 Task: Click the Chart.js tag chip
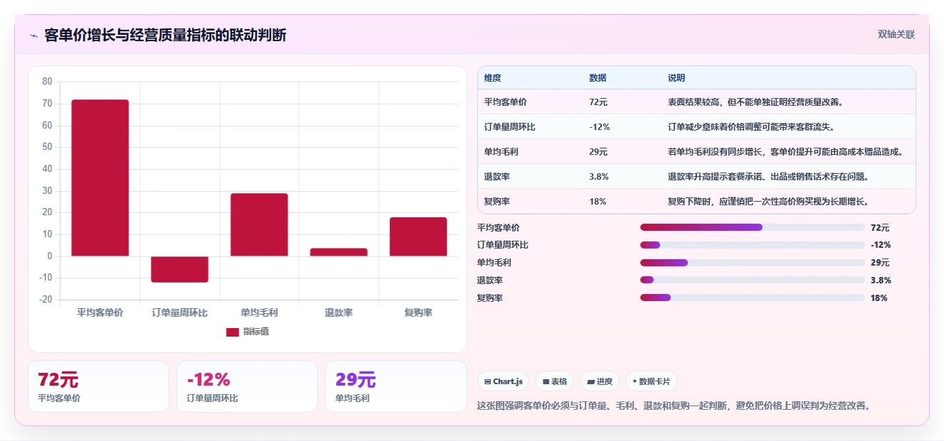[503, 381]
